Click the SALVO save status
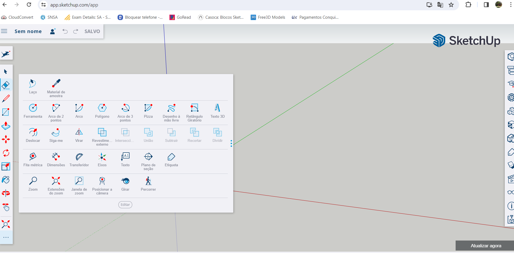Viewport: 514px width, 253px height. (92, 31)
